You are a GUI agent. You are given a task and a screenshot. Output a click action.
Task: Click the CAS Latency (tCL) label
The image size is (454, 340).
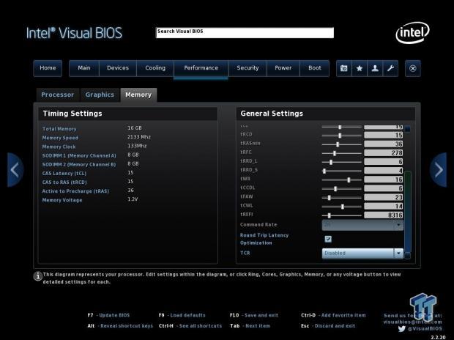click(64, 174)
